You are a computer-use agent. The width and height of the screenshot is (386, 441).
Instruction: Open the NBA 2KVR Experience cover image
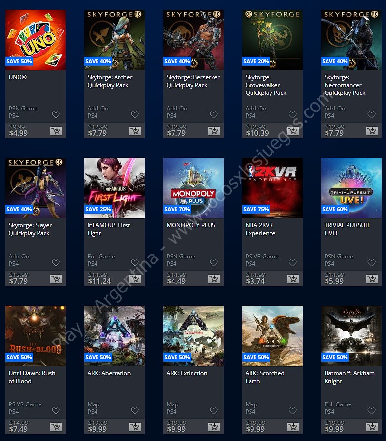point(272,188)
